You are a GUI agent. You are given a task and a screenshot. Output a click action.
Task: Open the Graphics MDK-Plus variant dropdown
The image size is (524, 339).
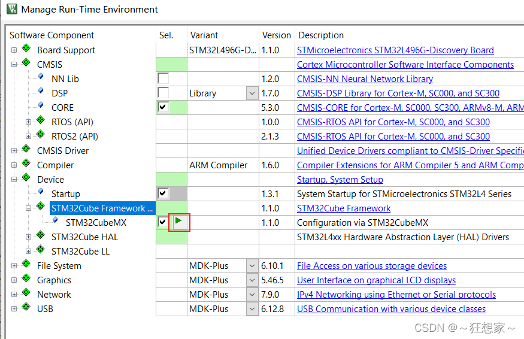point(252,280)
